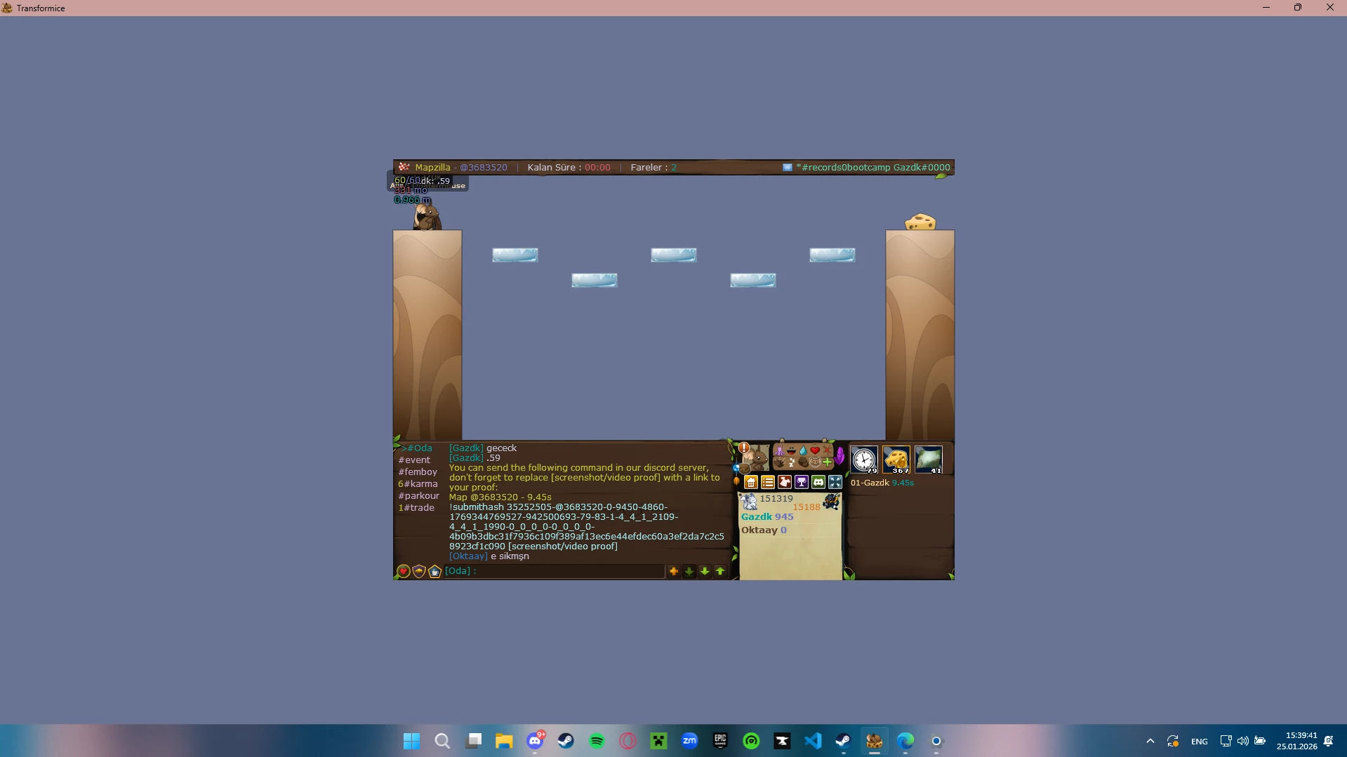
Task: Click the teacup house icon beside chat input
Action: click(x=434, y=572)
